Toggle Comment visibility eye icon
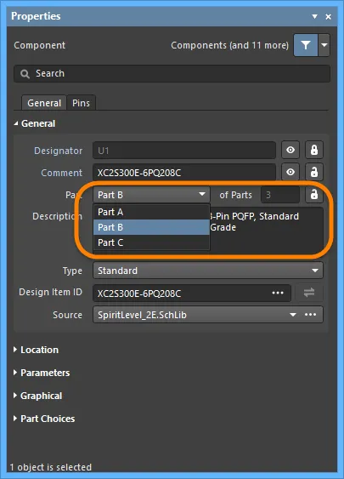Viewport: 344px width, 479px height. [x=290, y=172]
